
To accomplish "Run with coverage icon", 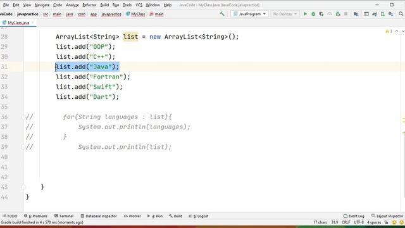I will pyautogui.click(x=321, y=14).
